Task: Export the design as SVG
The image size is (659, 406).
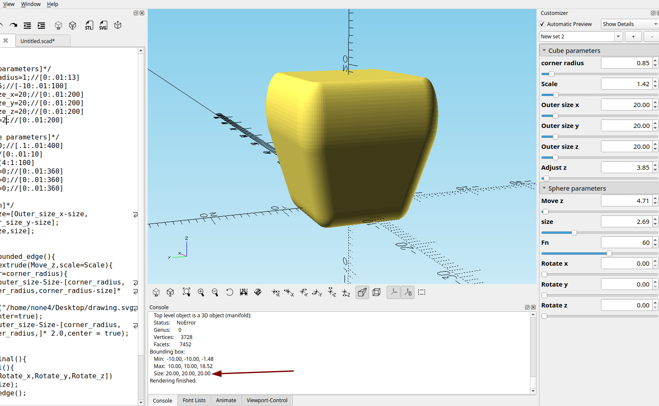Action: tap(103, 26)
